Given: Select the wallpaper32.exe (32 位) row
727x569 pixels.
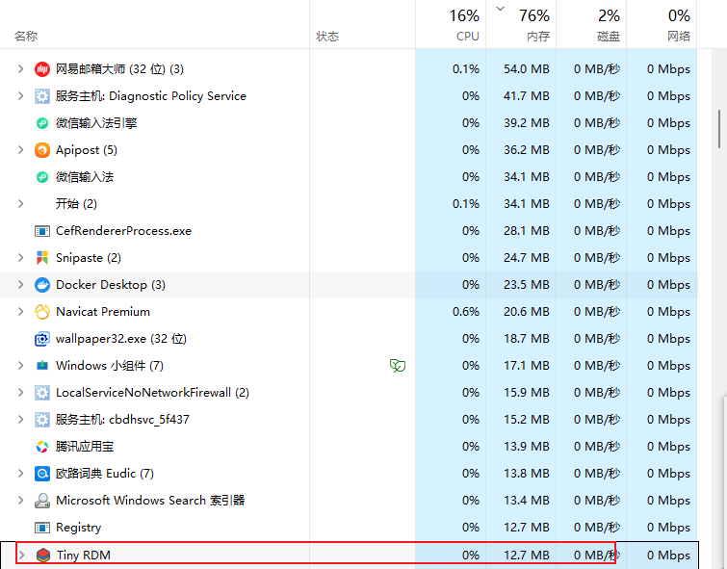Looking at the screenshot, I should [x=349, y=339].
